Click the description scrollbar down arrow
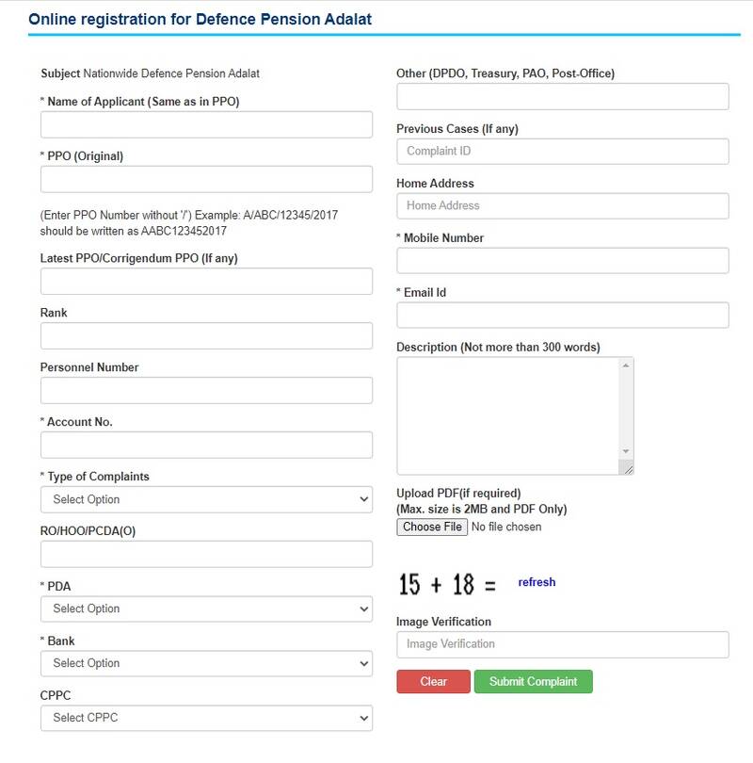 point(626,451)
